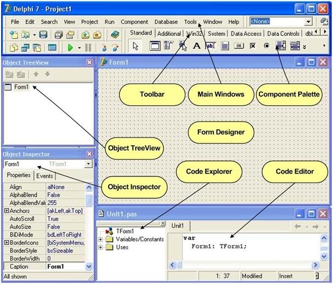Viewport: 333px width, 284px height.
Task: Switch to Events tab in Object Inspector
Action: pos(45,176)
